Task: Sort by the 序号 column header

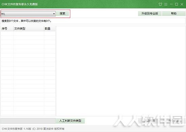Action: pyautogui.click(x=7, y=29)
